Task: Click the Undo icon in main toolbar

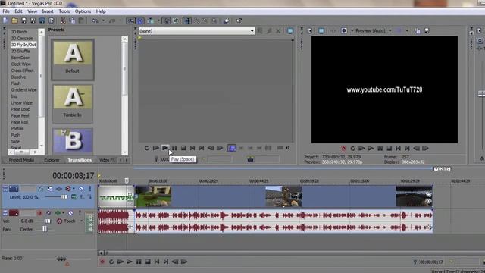Action: click(x=95, y=20)
